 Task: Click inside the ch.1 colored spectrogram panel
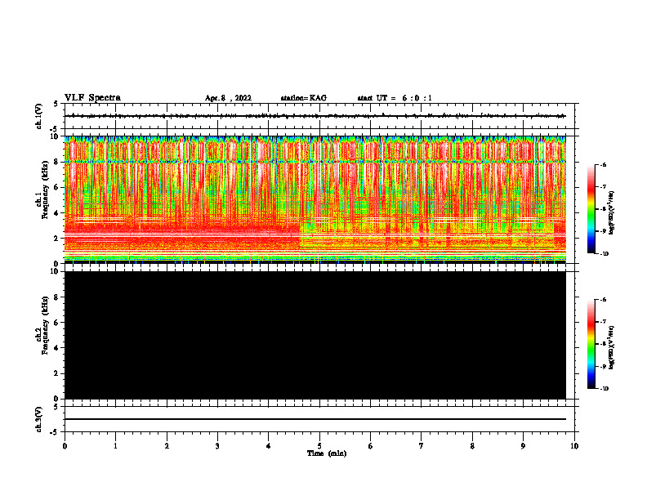click(315, 199)
